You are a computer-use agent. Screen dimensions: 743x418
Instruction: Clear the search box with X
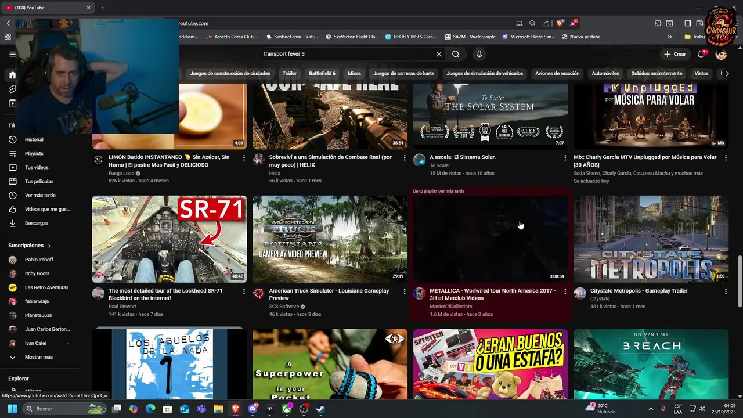(439, 54)
